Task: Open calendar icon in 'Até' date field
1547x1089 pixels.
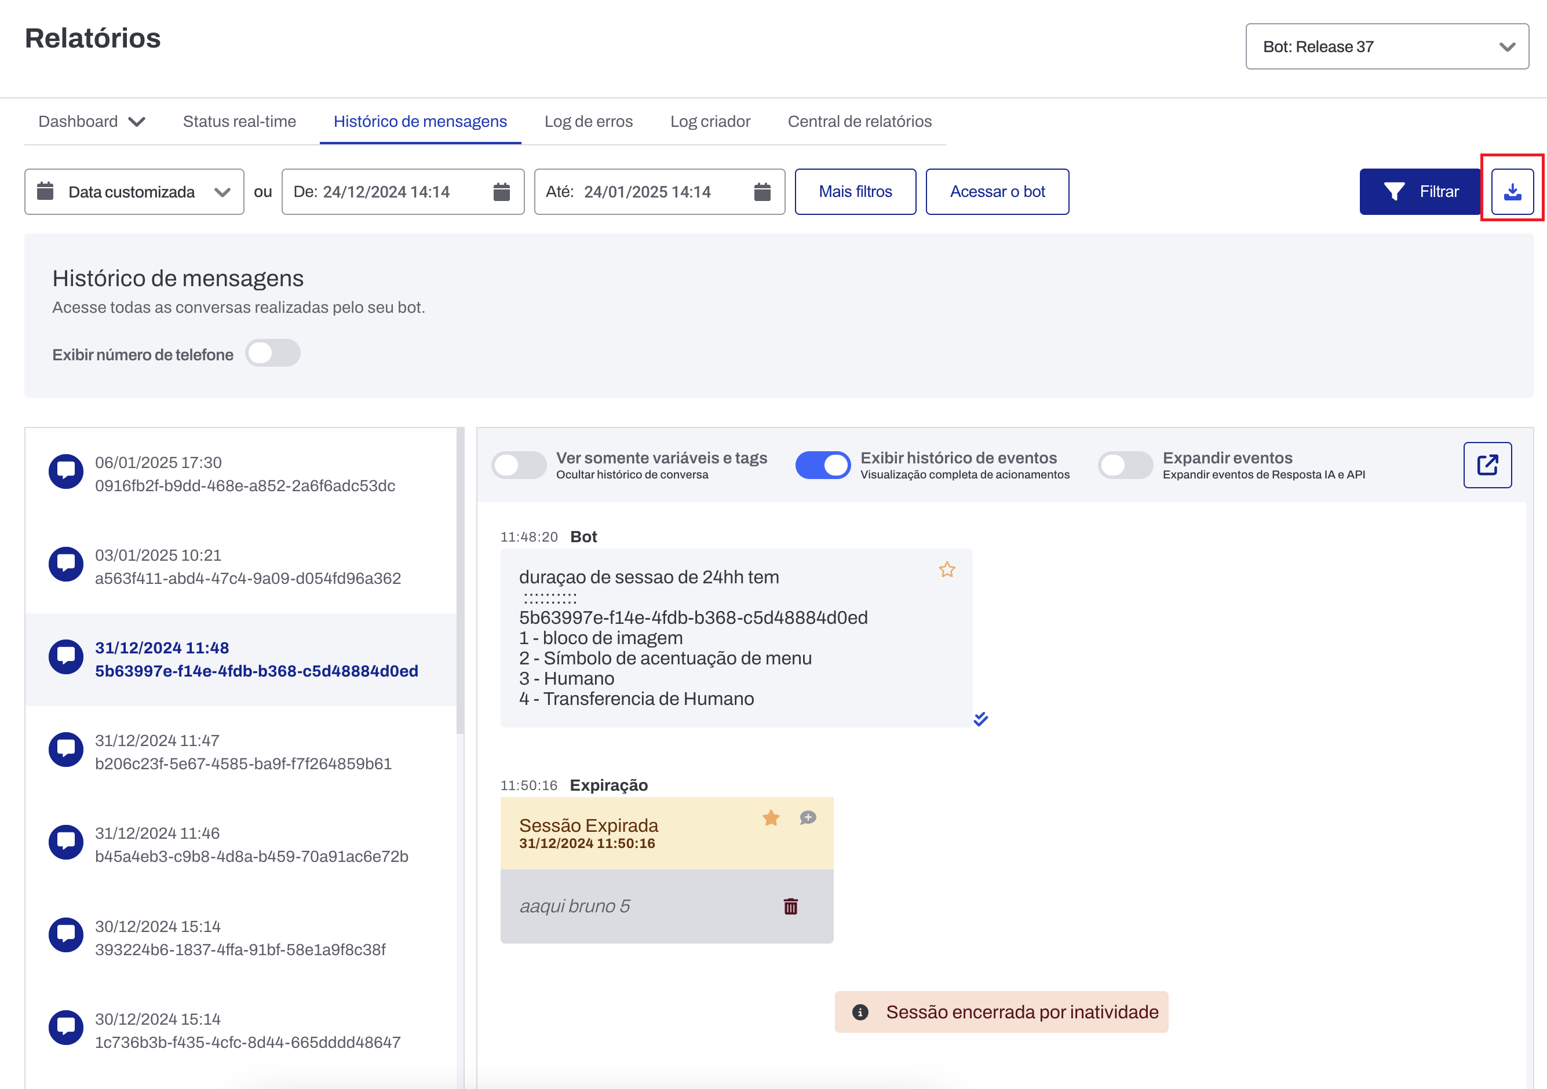Action: (762, 192)
